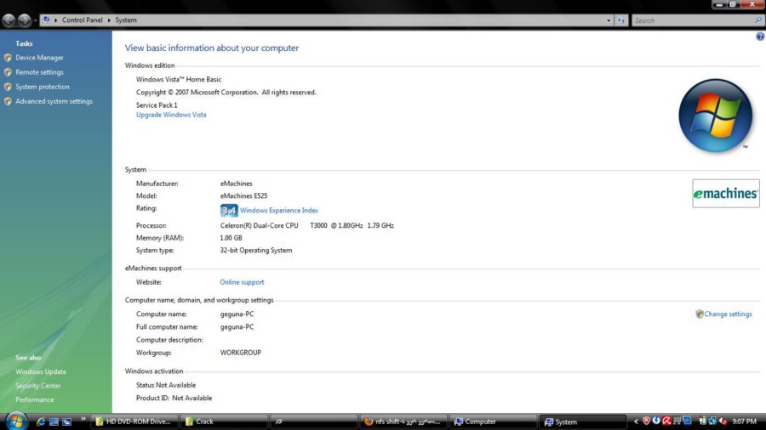
Task: Click shield icon beside Advanced system settings
Action: pyautogui.click(x=8, y=101)
